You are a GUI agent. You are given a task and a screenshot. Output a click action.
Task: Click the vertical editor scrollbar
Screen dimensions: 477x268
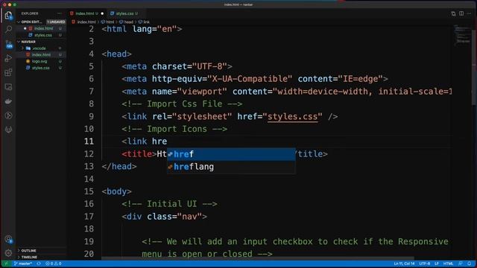coord(474,67)
